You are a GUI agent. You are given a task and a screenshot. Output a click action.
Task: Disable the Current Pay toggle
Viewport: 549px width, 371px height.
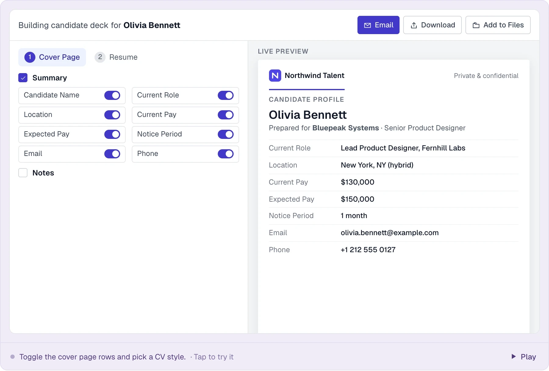(x=226, y=115)
